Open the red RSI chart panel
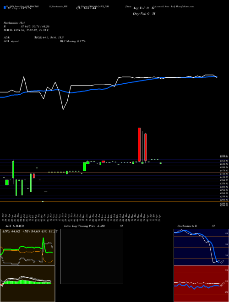Image resolution: width=229 pixels, height=302 pixels. click(x=201, y=284)
